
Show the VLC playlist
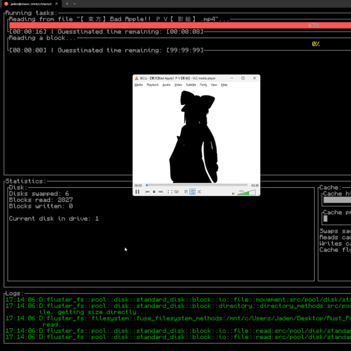[x=185, y=192]
